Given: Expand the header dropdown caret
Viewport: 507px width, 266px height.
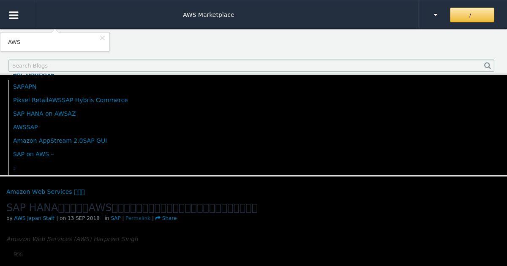Looking at the screenshot, I should click(x=436, y=15).
